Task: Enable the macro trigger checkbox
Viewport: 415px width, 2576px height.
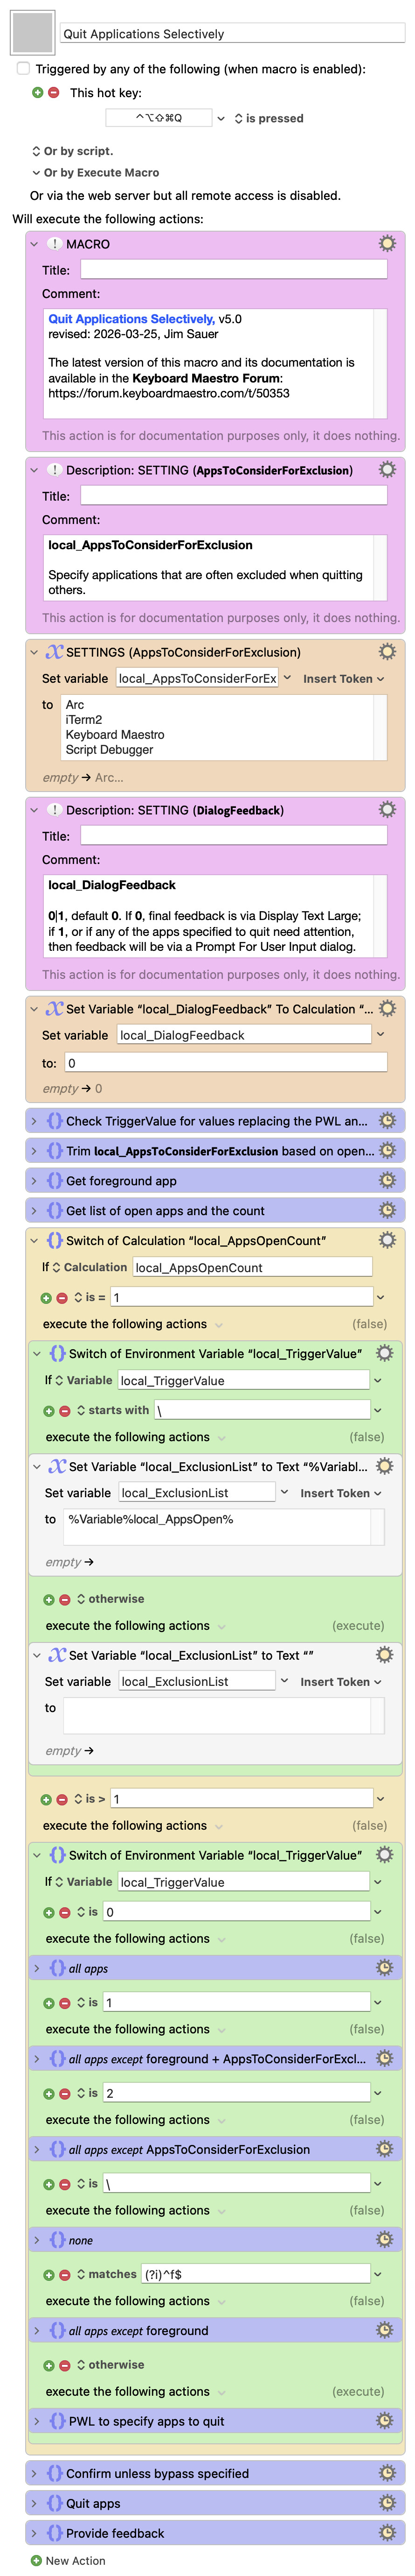Action: point(23,69)
